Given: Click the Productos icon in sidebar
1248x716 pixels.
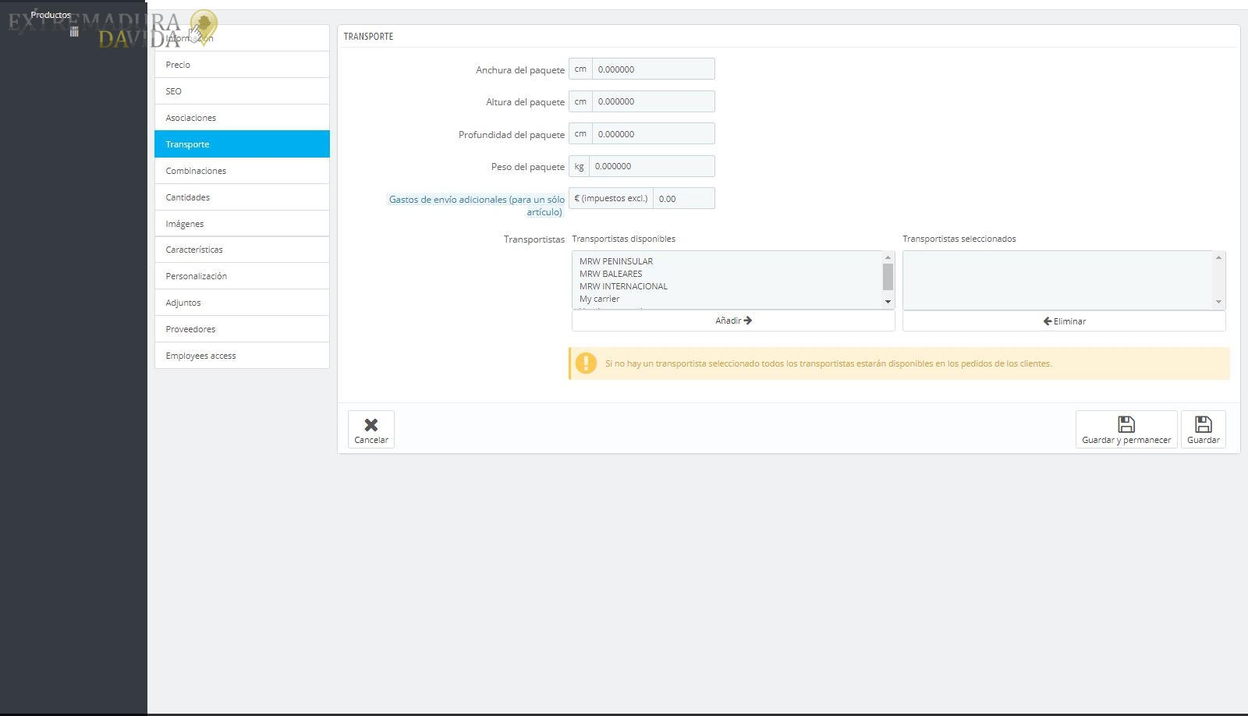Looking at the screenshot, I should pyautogui.click(x=74, y=32).
